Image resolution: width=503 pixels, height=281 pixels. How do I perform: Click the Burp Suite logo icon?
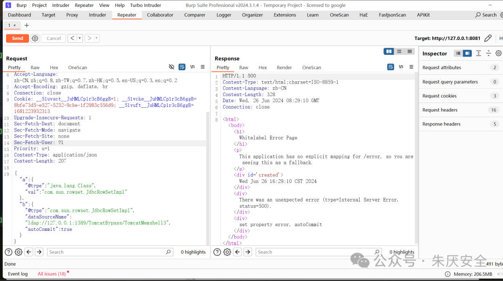click(8, 5)
